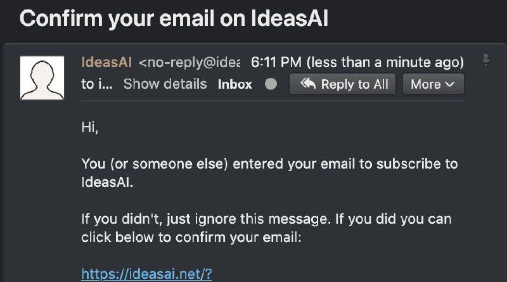Toggle the gray read/unread status dot
507x282 pixels.
[271, 84]
